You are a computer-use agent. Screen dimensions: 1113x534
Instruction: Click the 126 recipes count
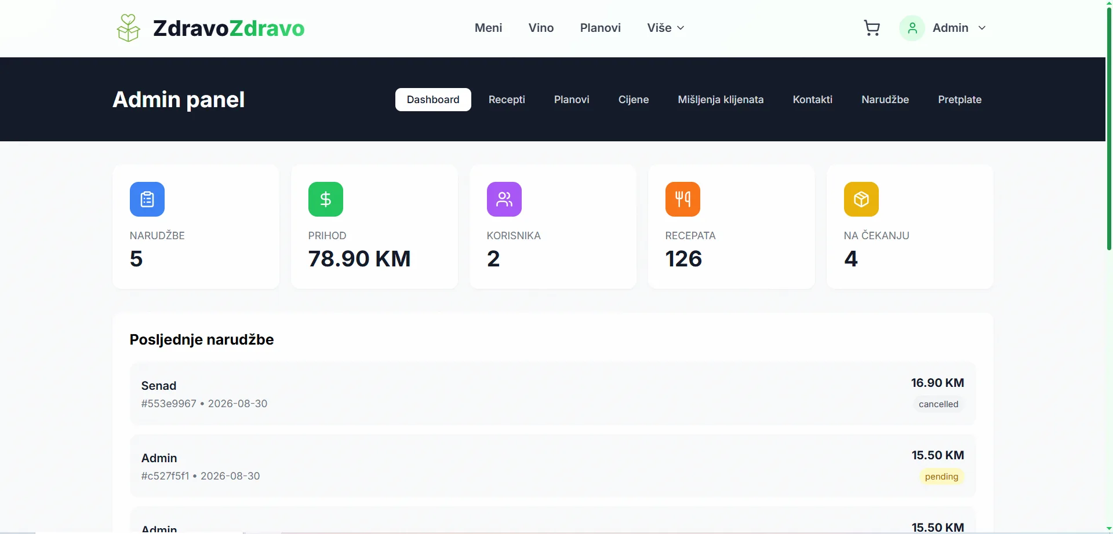683,259
